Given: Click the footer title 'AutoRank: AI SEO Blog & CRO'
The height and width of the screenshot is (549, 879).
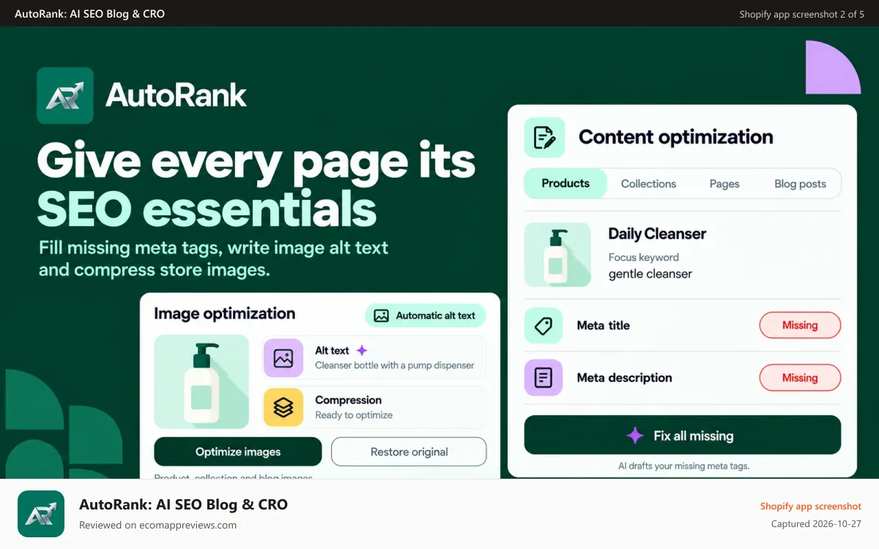Looking at the screenshot, I should (x=183, y=504).
